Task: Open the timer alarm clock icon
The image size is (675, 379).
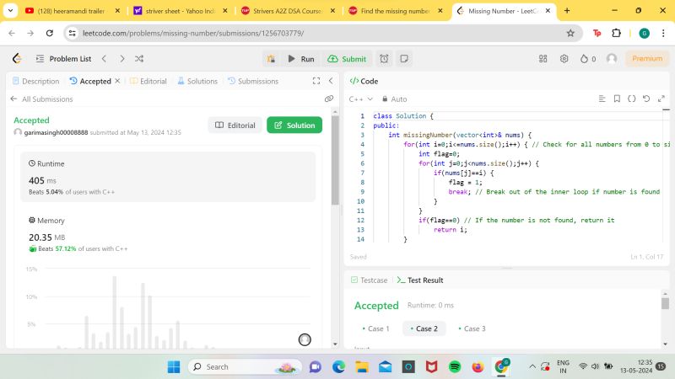Action: click(384, 59)
